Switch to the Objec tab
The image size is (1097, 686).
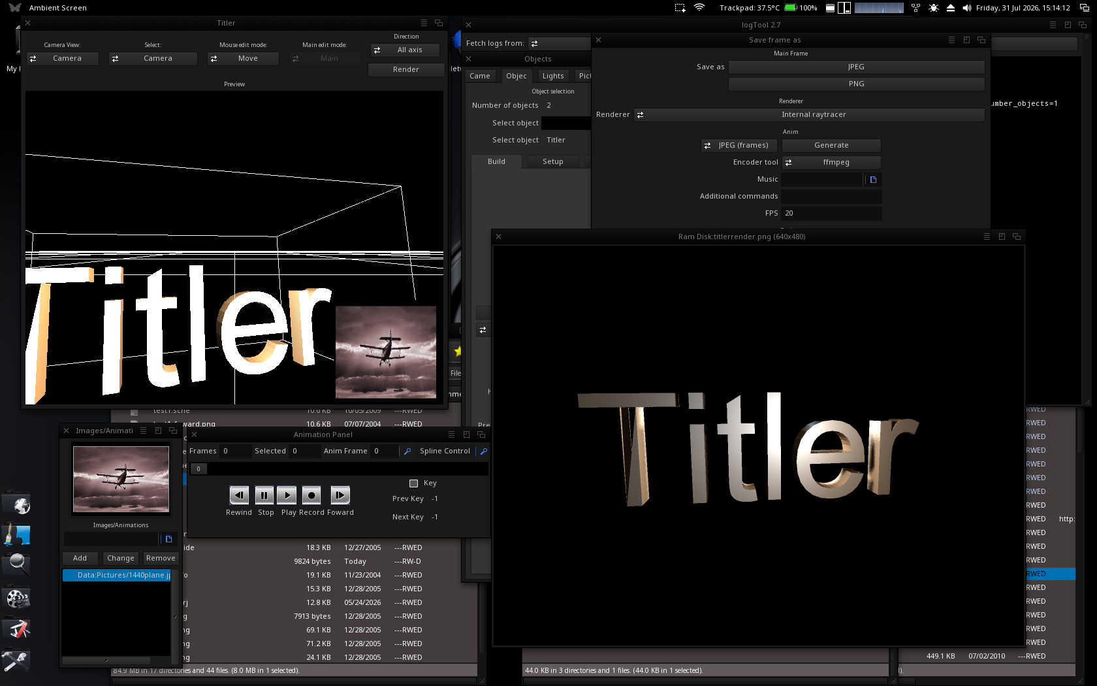pos(517,76)
